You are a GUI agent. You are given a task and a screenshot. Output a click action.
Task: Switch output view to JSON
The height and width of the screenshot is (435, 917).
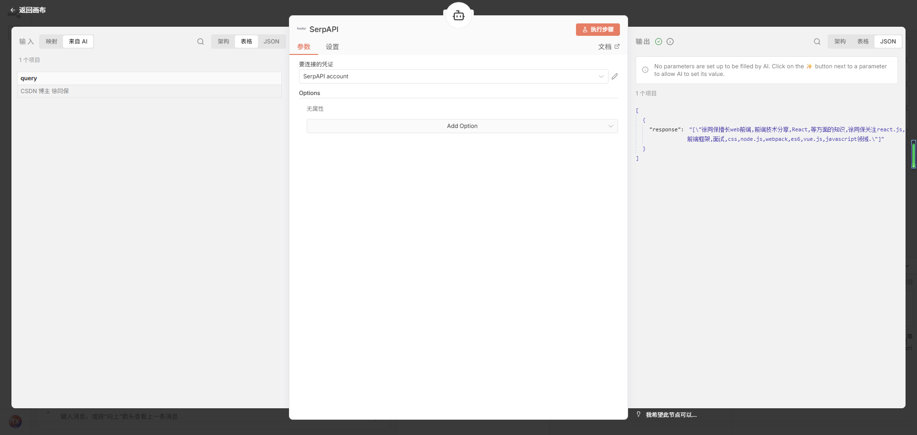[x=888, y=42]
